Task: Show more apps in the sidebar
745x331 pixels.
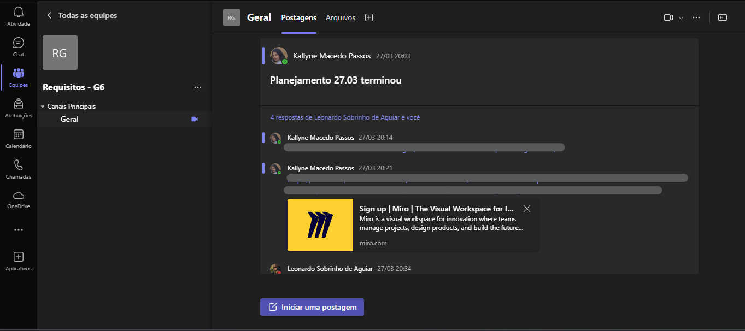Action: 18,229
